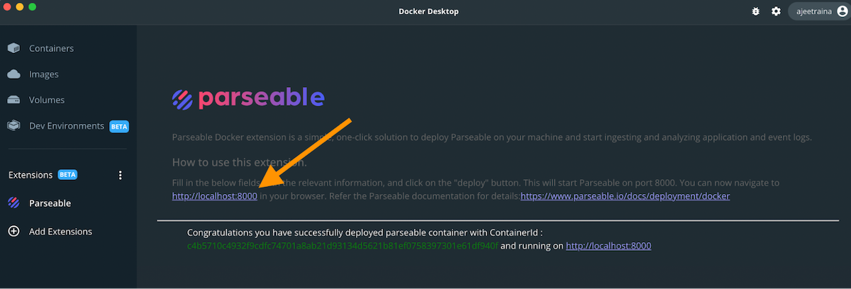Select the Parseable extension icon
The image size is (851, 289).
(13, 203)
